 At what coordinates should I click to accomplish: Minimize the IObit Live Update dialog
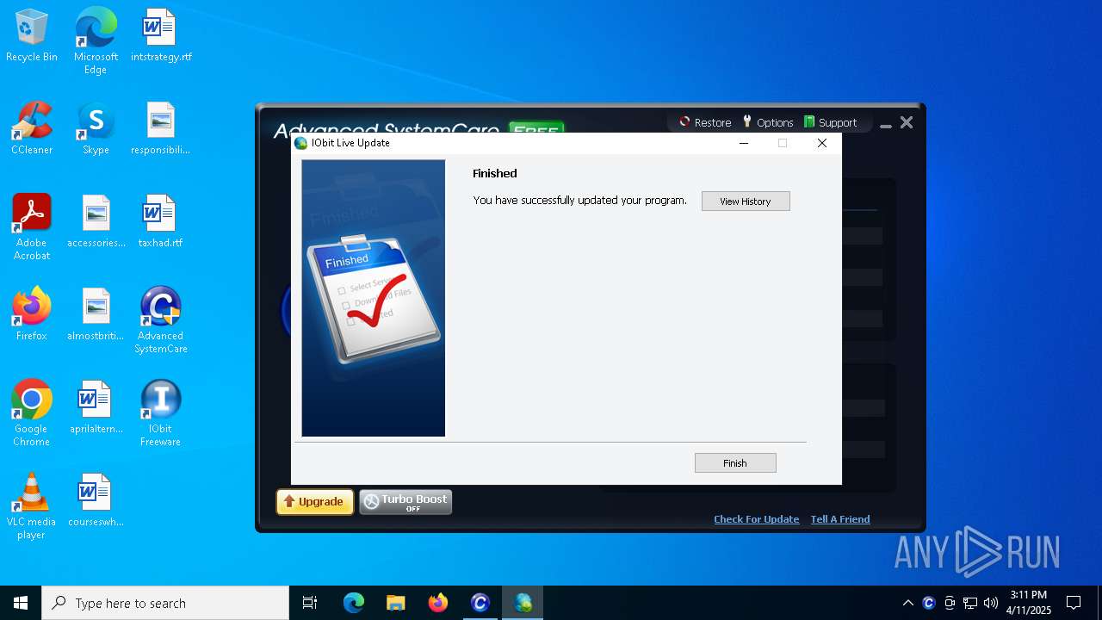point(744,143)
